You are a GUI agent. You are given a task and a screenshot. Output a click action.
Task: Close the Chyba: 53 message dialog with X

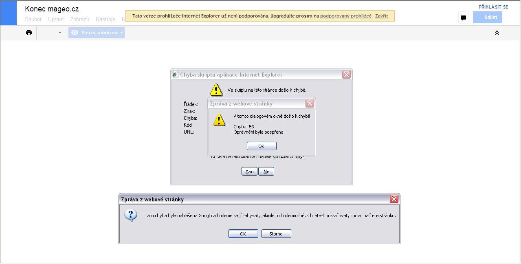(x=310, y=103)
